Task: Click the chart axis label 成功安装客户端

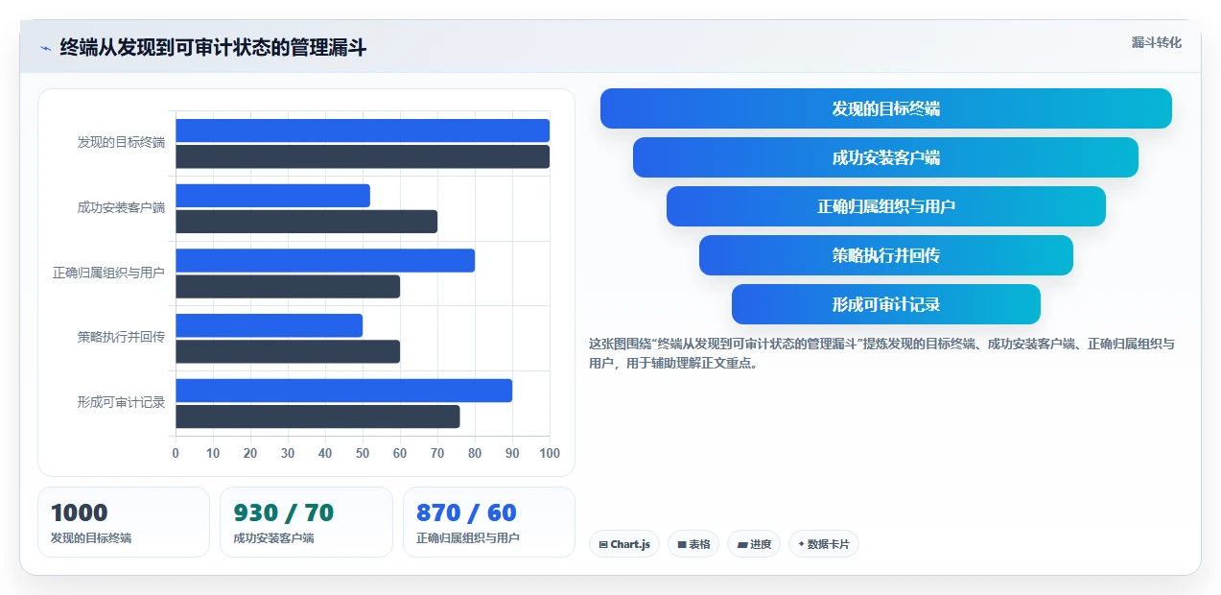Action: [121, 207]
